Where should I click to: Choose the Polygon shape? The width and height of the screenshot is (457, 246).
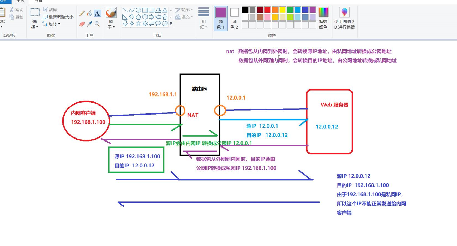point(158,10)
